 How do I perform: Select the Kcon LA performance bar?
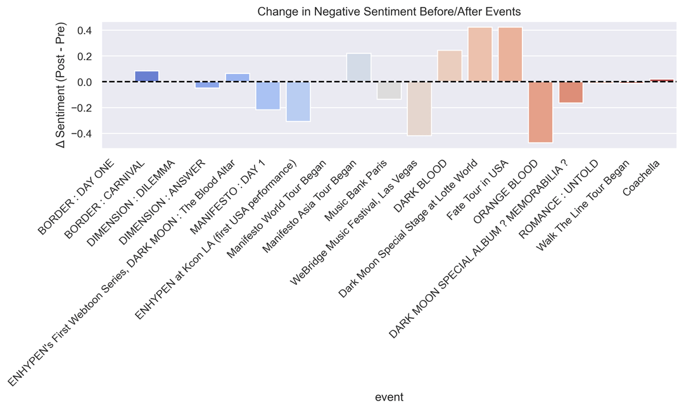[x=298, y=101]
